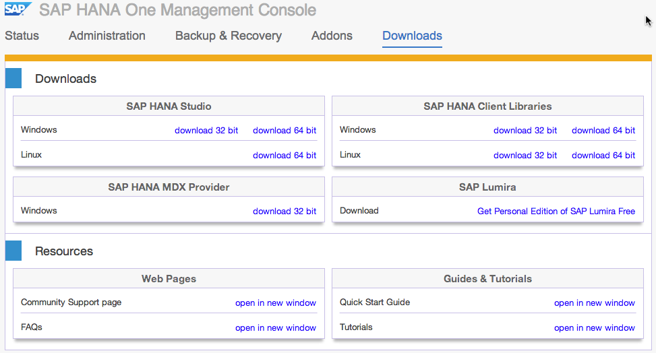Click the Quick Start Guide label

coord(375,302)
